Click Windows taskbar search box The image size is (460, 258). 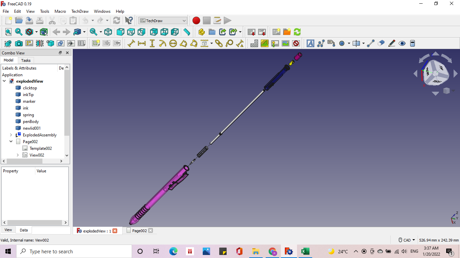point(74,251)
